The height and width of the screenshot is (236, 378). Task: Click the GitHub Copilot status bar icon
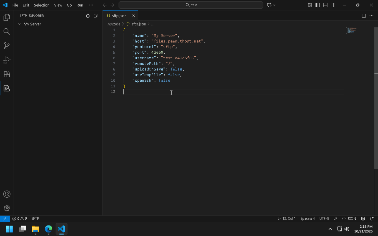(363, 218)
